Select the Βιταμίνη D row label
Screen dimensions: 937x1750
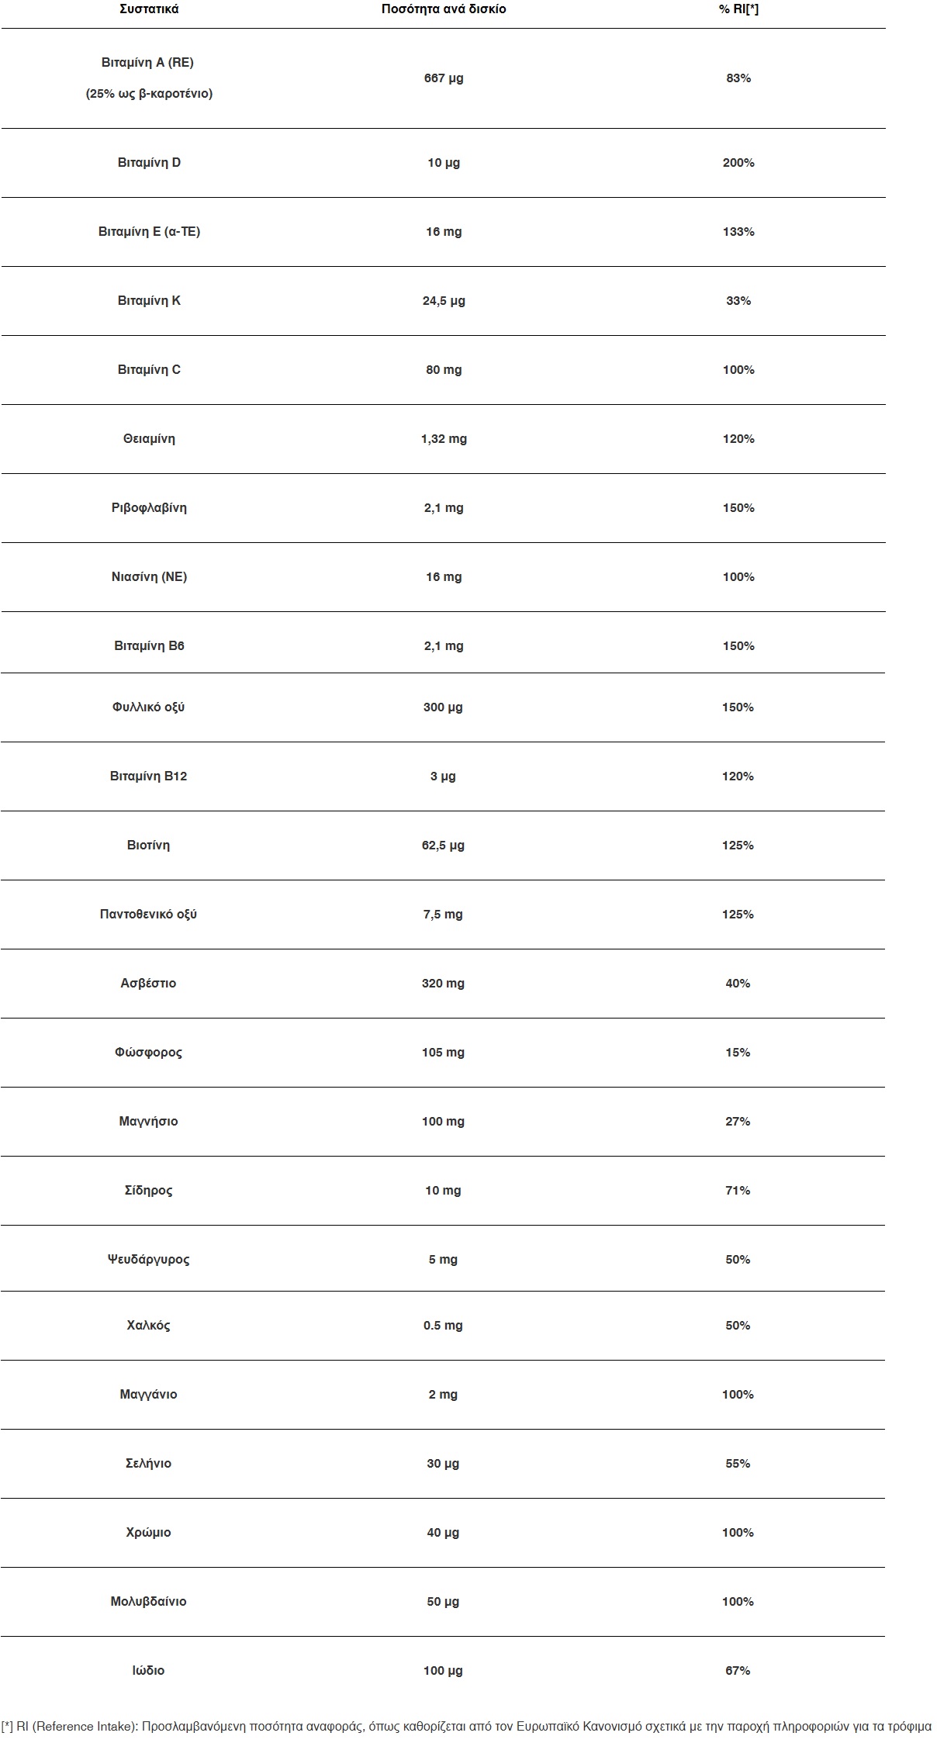pos(149,162)
